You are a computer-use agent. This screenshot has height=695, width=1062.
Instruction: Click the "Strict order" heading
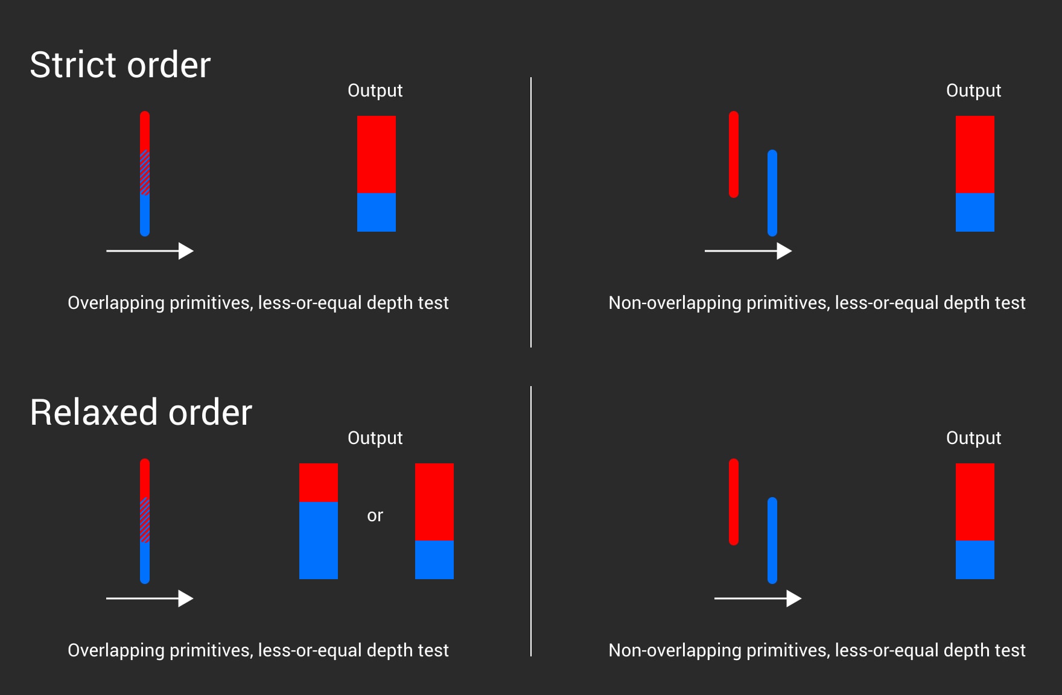click(x=120, y=65)
